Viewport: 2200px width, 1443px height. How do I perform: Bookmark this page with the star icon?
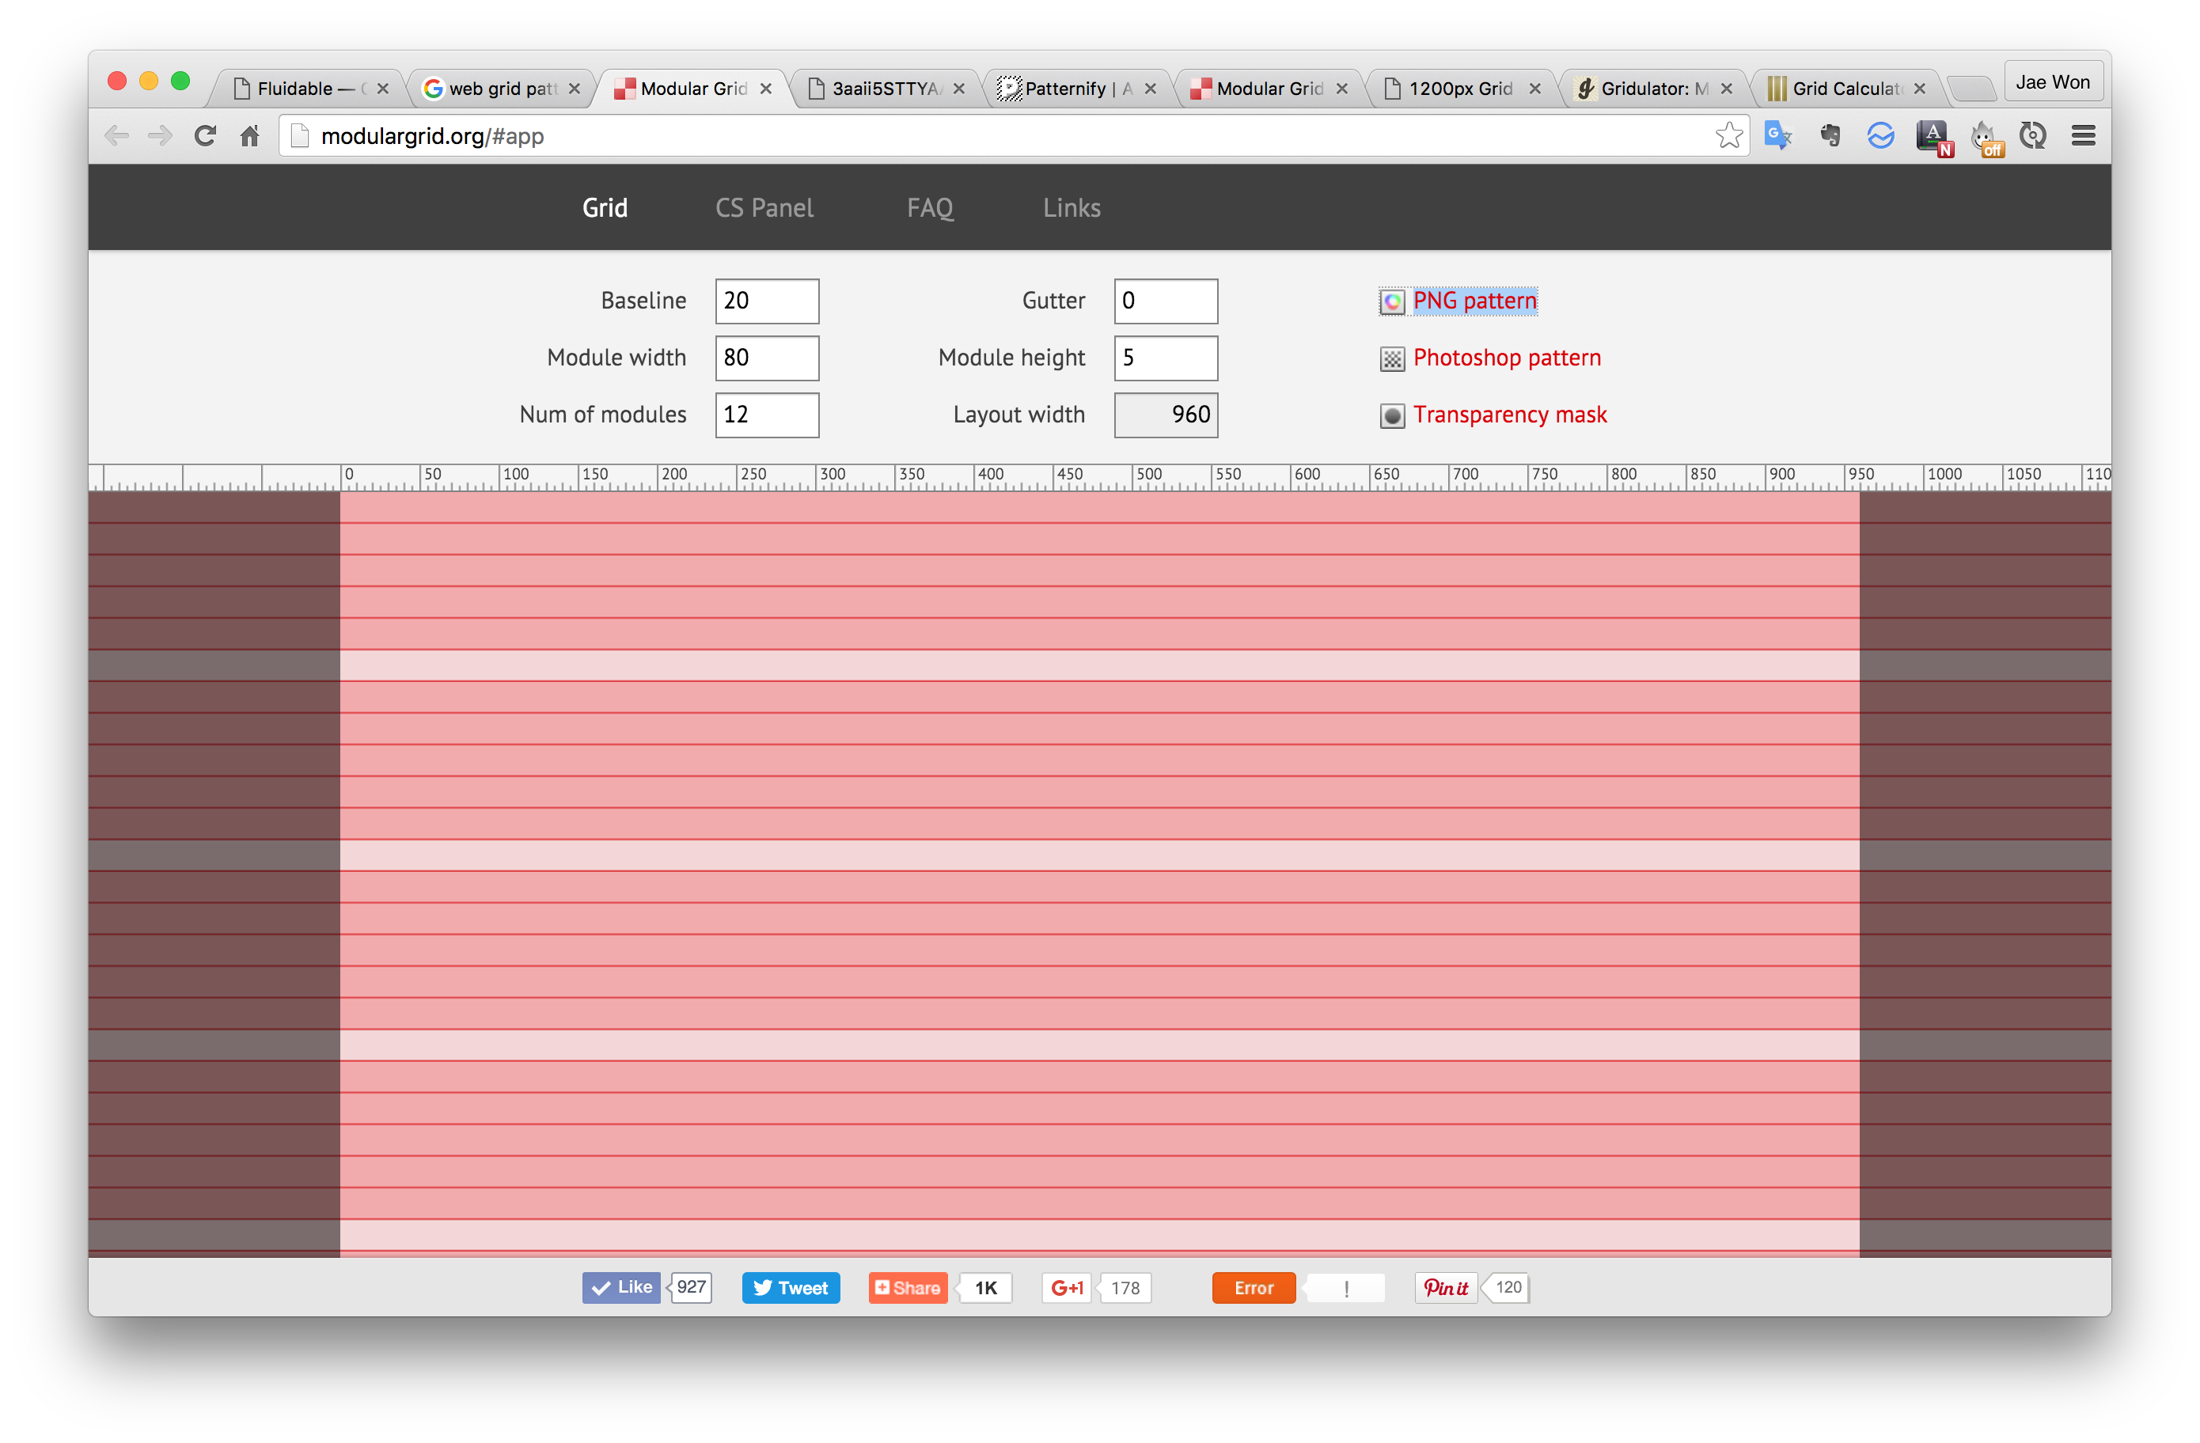(x=1728, y=136)
